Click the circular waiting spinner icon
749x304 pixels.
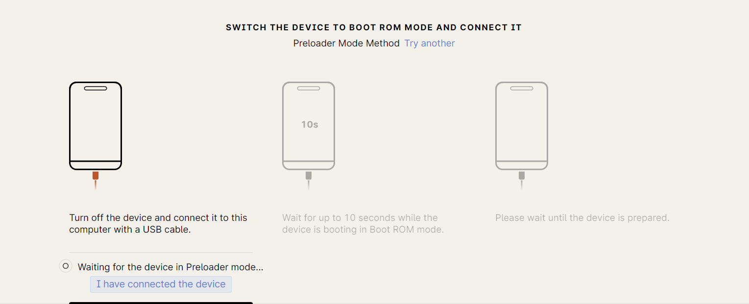pyautogui.click(x=66, y=266)
